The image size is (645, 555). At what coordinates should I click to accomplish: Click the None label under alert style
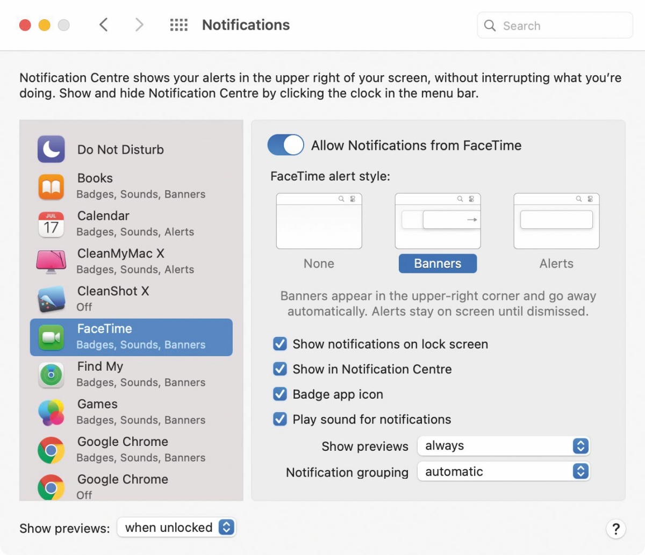point(319,263)
